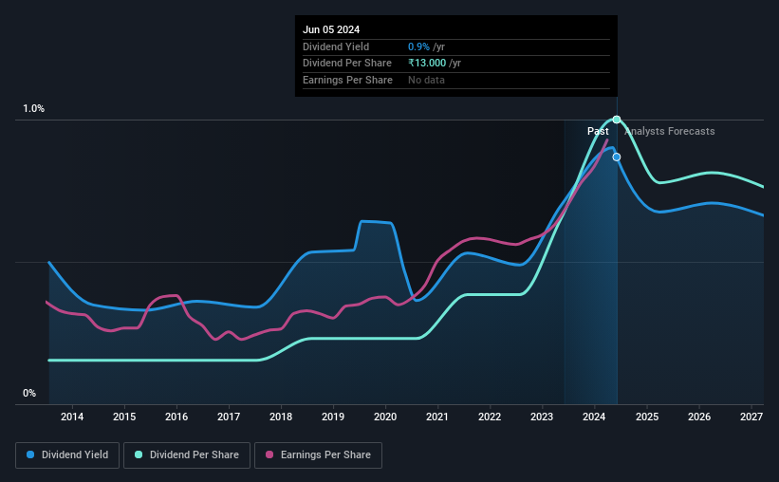Screen dimensions: 779x482
Task: Click the 2018 x-axis label
Action: coord(281,417)
